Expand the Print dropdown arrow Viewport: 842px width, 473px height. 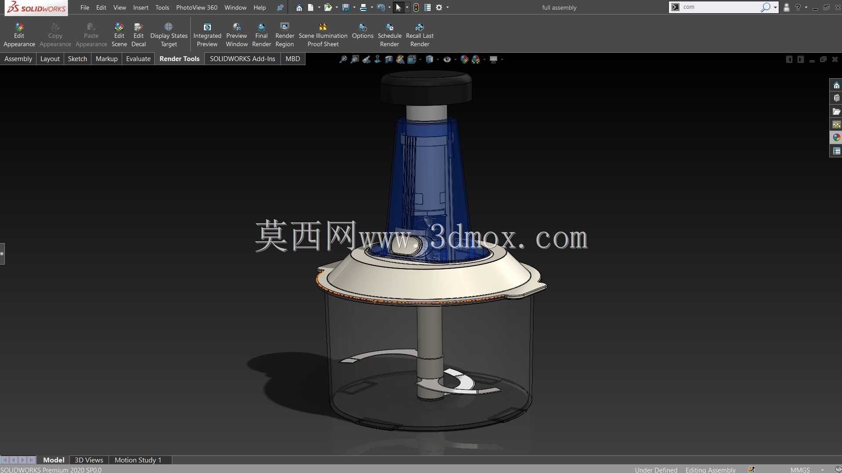(x=372, y=7)
